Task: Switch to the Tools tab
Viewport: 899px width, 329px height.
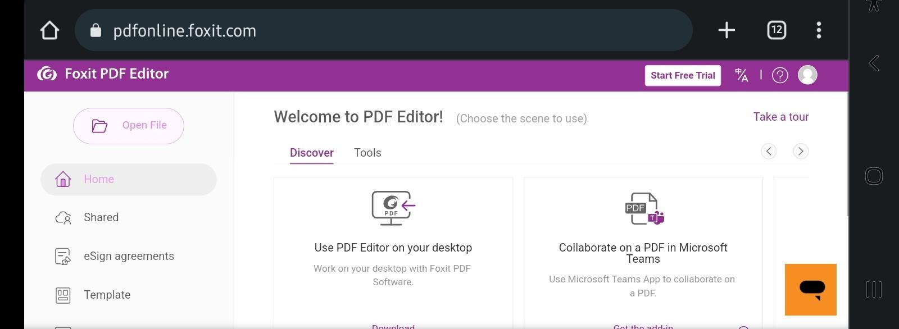Action: pos(367,153)
